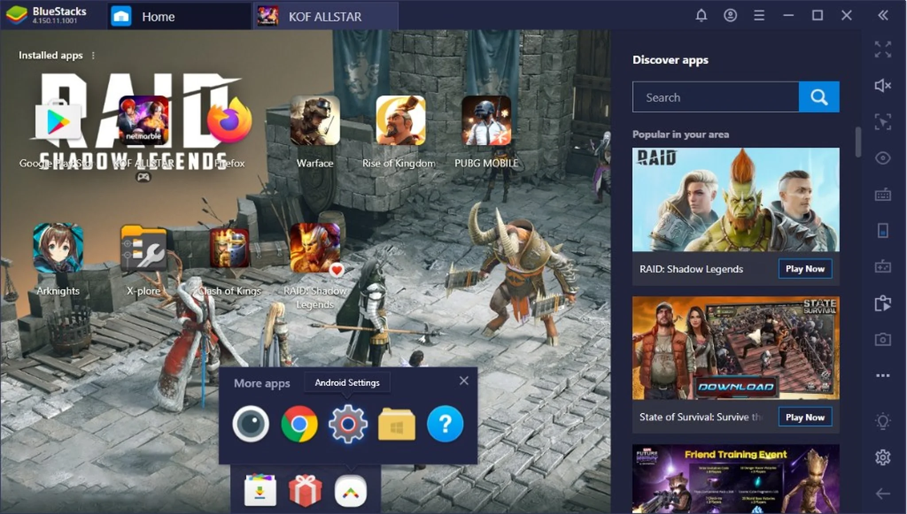The image size is (907, 514).
Task: Click the BlueStacks logo
Action: (x=16, y=15)
